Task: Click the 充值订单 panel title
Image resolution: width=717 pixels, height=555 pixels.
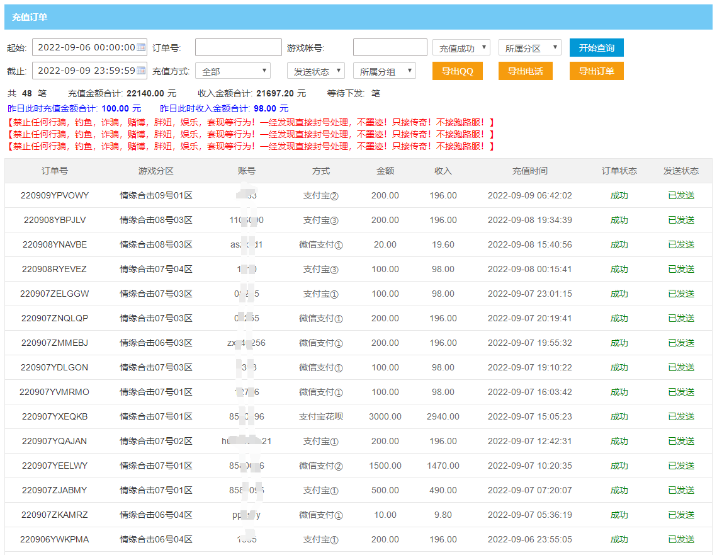Action: pos(30,17)
